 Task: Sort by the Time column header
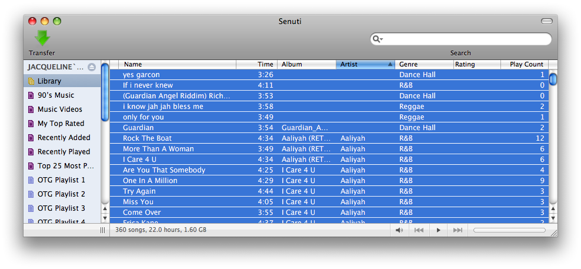257,64
